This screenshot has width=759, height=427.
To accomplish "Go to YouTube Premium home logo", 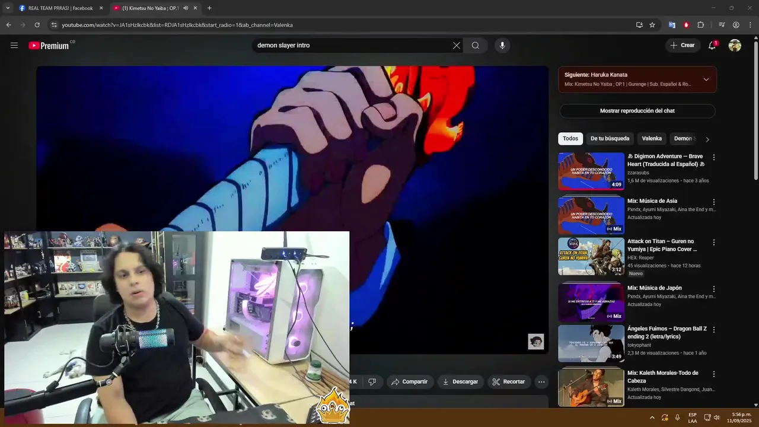I will [x=49, y=46].
